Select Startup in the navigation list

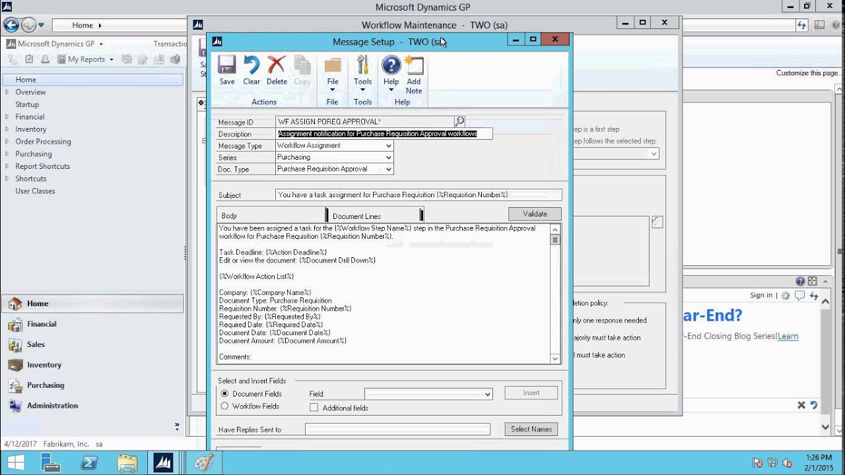[27, 104]
